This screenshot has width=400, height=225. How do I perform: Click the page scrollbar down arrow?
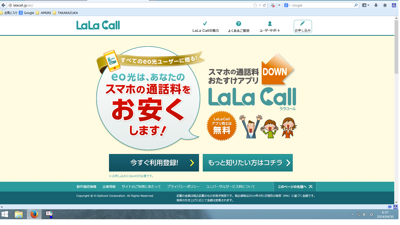click(x=396, y=202)
